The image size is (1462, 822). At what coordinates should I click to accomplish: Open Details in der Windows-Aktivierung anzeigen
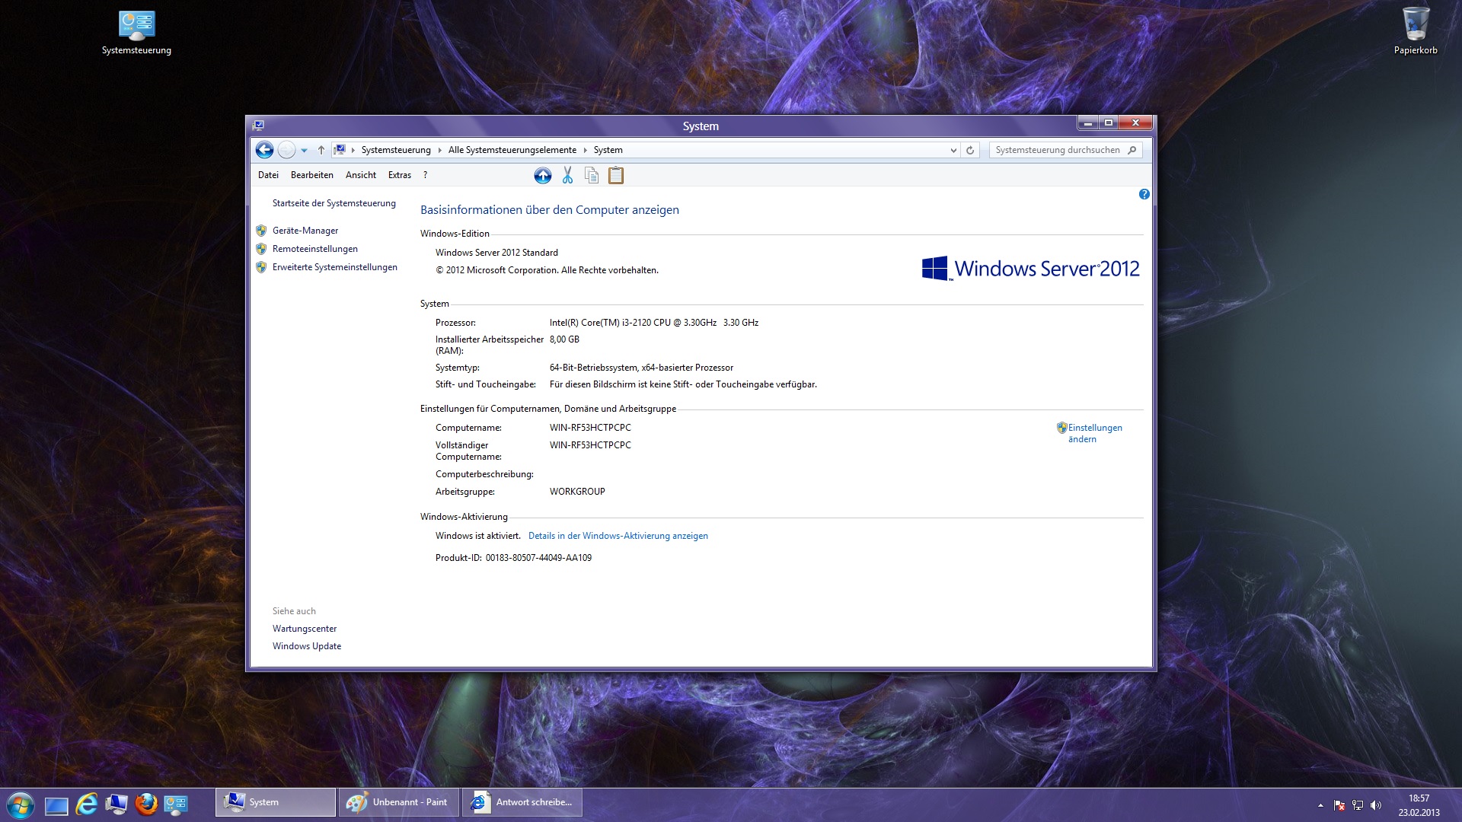[x=618, y=536]
